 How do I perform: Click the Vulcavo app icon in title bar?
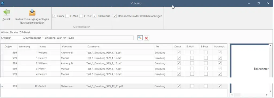click(x=2, y=3)
